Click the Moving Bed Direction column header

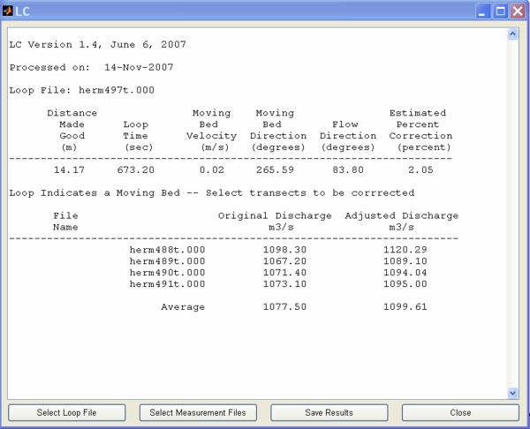pos(278,130)
